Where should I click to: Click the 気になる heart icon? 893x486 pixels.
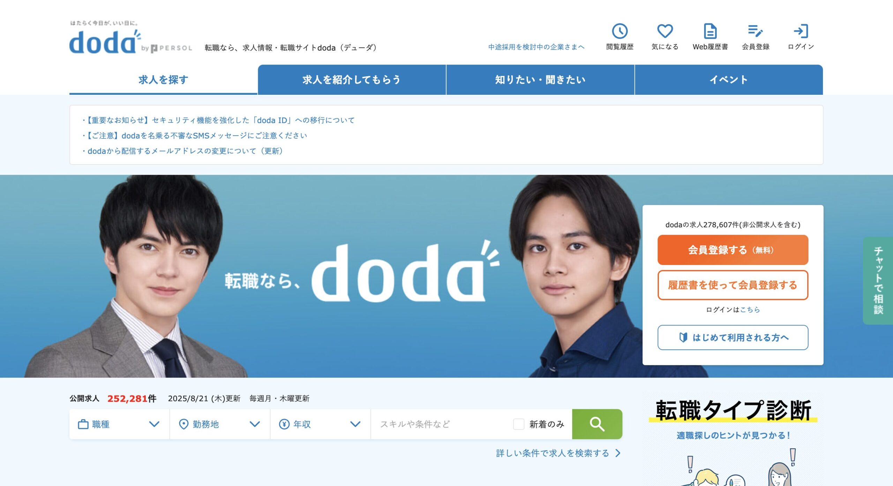tap(665, 31)
